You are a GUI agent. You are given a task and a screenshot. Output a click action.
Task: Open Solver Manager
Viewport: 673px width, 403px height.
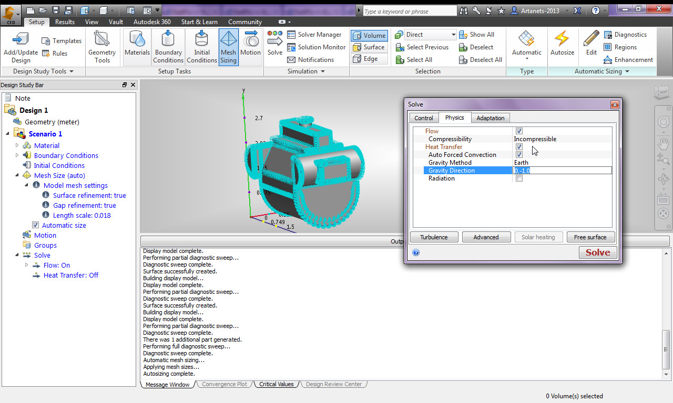pos(314,35)
